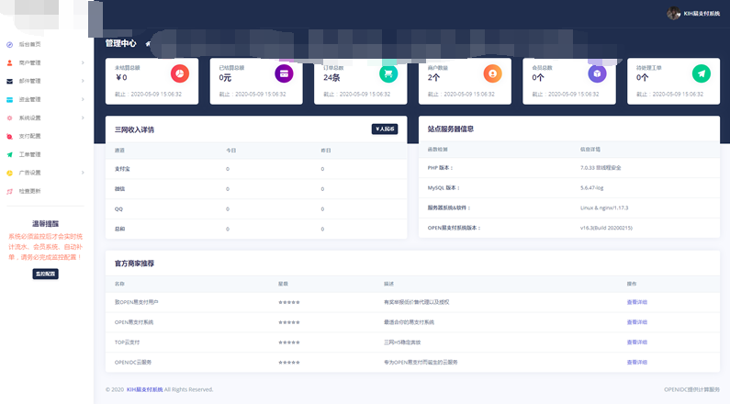
Task: Click the ￥人民币 currency button
Action: tap(385, 129)
